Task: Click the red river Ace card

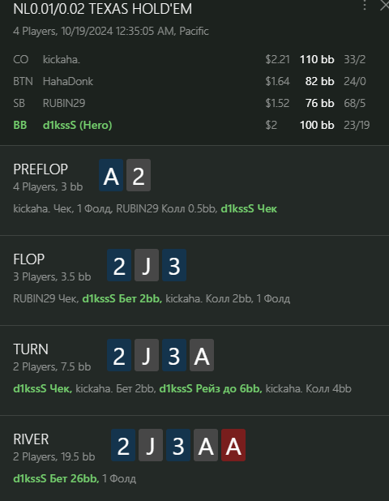Action: [x=233, y=445]
